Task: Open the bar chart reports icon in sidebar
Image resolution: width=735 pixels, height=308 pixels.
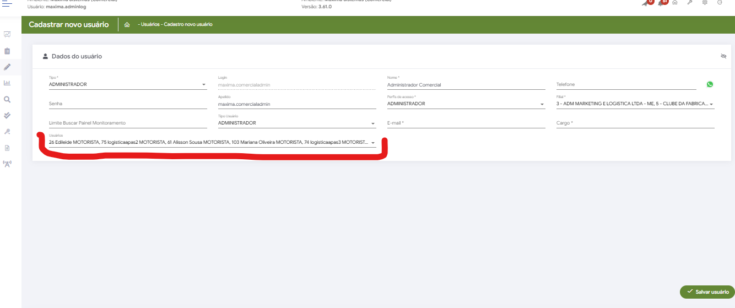Action: click(x=7, y=83)
